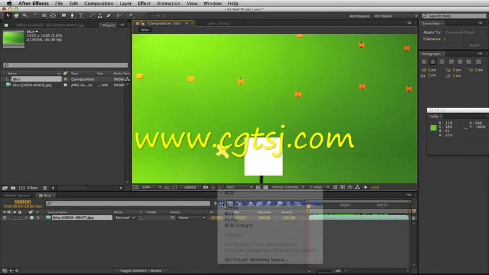This screenshot has width=489, height=275.
Task: Open the Effect menu
Action: 144,3
